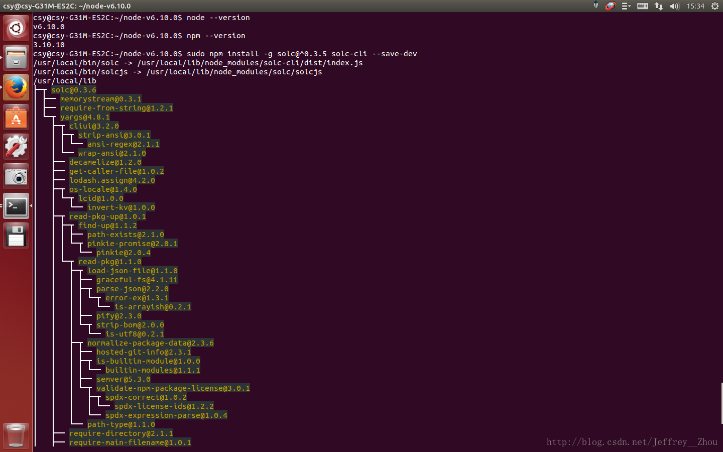Click the /usr/local/bin/solcjs symlink line
Image resolution: width=723 pixels, height=452 pixels.
click(178, 72)
